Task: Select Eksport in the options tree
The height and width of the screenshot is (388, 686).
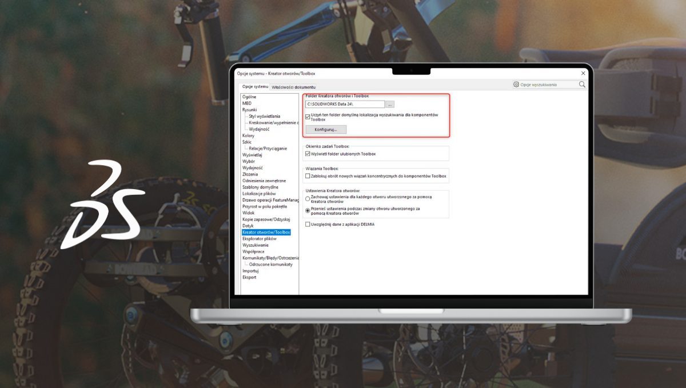Action: [250, 277]
